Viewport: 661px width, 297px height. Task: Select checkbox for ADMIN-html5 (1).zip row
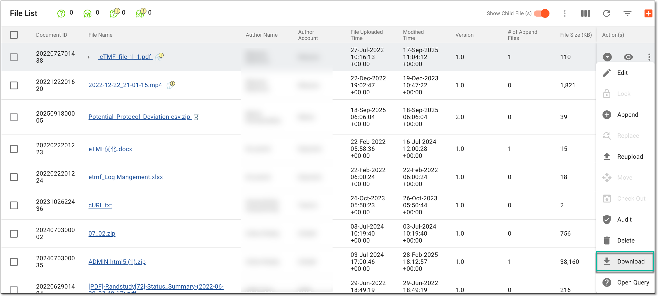coord(14,262)
